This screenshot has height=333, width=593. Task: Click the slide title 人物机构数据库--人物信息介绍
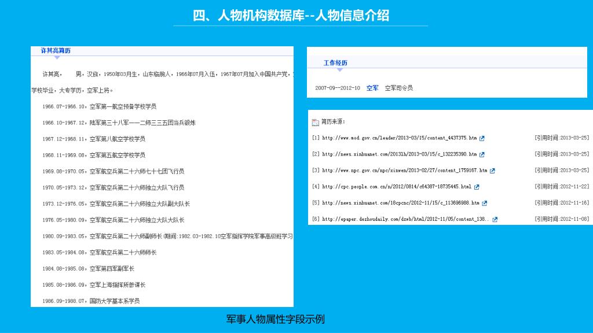(x=291, y=16)
